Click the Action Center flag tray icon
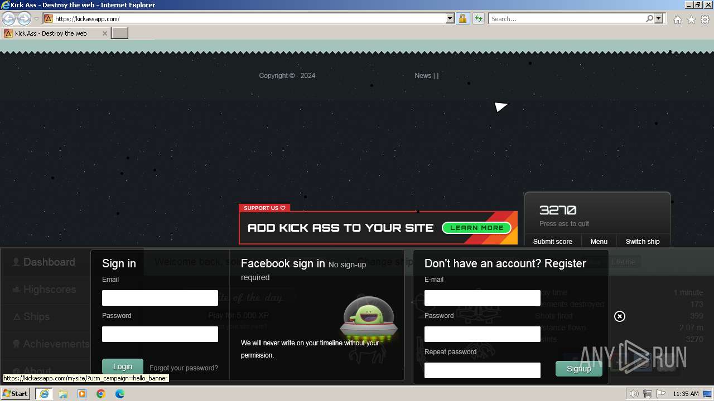The image size is (714, 401). point(661,394)
